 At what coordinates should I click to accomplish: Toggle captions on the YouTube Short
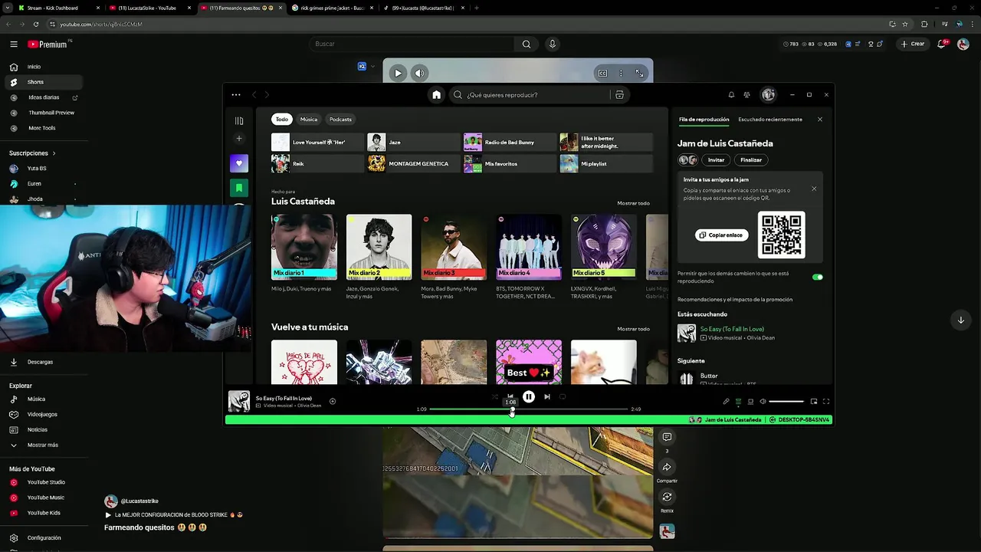click(602, 73)
